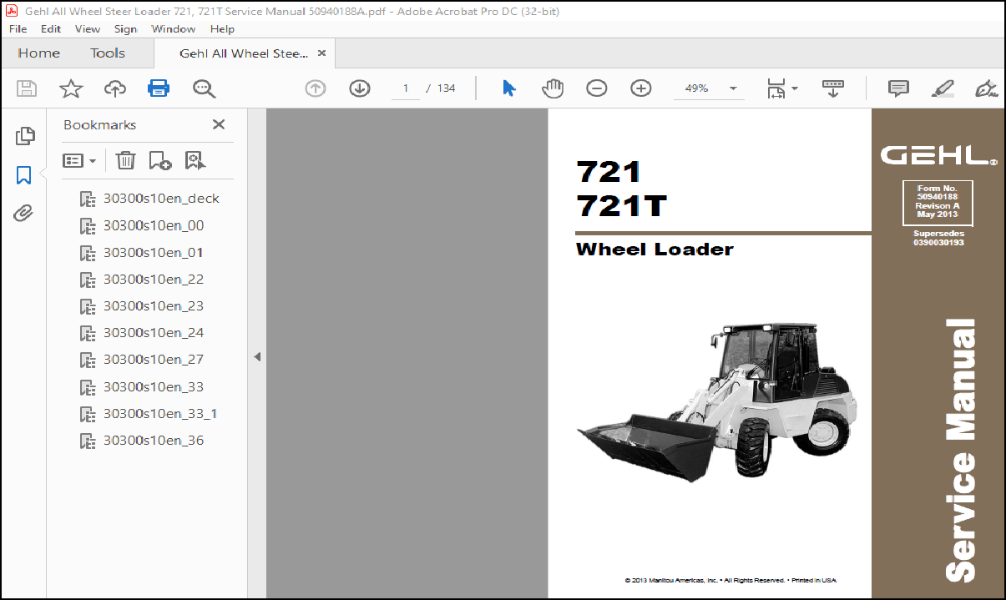Add a new bookmark

point(160,160)
